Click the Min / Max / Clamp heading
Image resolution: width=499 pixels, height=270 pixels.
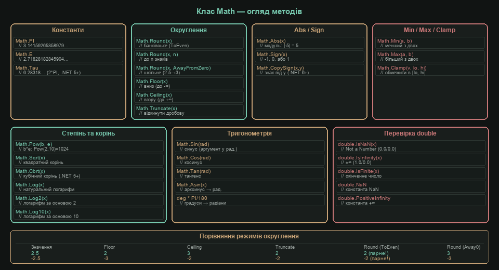tap(430, 30)
